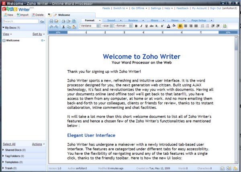Align text to center
This screenshot has width=241, height=172.
186,26
